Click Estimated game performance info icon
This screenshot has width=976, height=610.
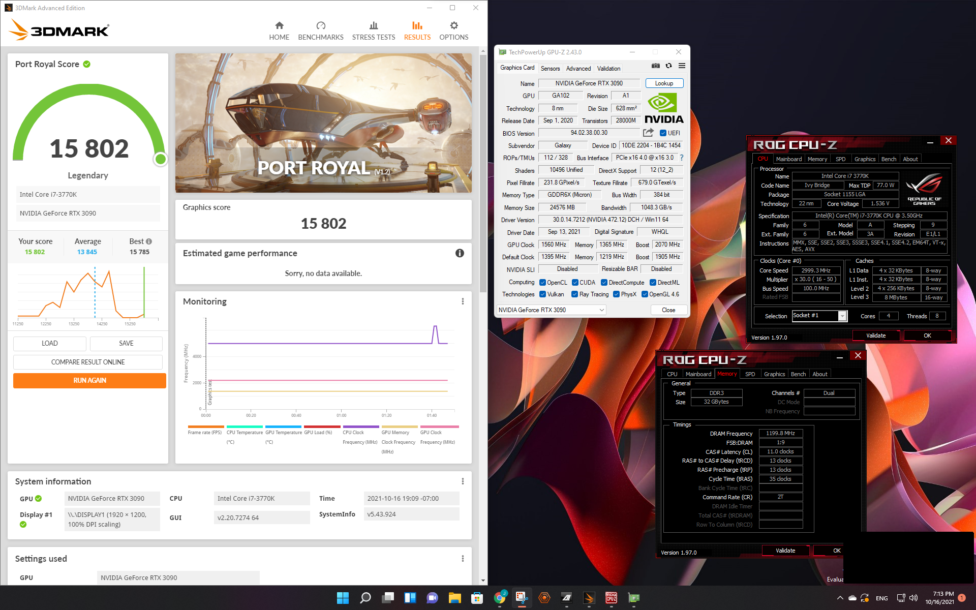pyautogui.click(x=460, y=253)
